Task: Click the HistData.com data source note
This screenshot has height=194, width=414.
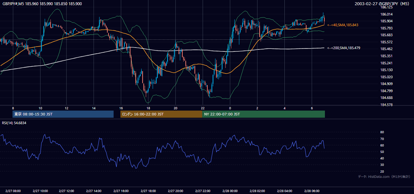Action: pos(384,177)
